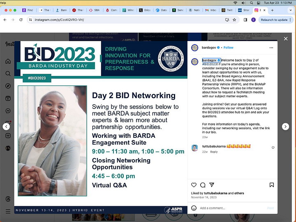
Task: Close the post overlay
Action: pos(286,39)
